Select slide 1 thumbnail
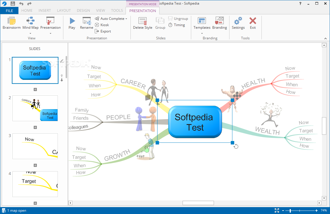Screen dimensions: 330x214 [x=35, y=70]
